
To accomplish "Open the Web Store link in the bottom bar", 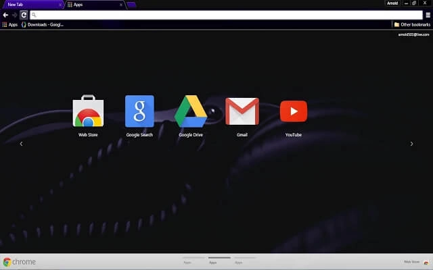I will (411, 262).
